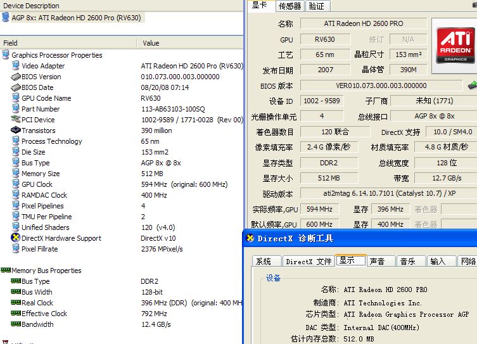This screenshot has height=344, width=477.
Task: Click the Bandwidth memory icon
Action: 15,324
